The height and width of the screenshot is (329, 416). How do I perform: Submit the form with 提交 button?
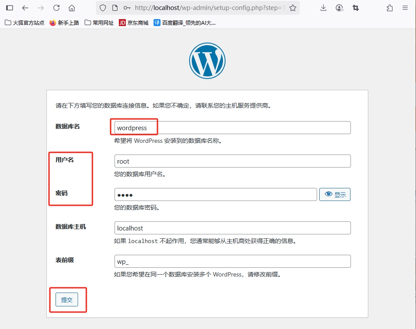click(67, 299)
